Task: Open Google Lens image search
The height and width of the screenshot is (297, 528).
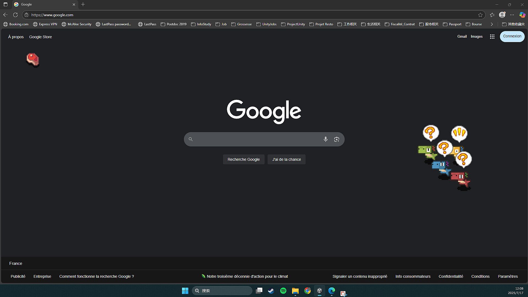Action: 336,139
